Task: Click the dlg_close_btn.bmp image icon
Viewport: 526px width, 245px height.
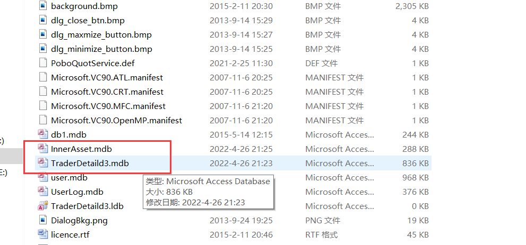Action: 42,20
